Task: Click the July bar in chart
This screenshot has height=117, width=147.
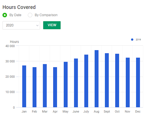Action: tap(86, 81)
